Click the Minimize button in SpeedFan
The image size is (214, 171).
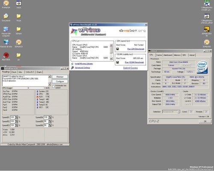click(x=60, y=77)
